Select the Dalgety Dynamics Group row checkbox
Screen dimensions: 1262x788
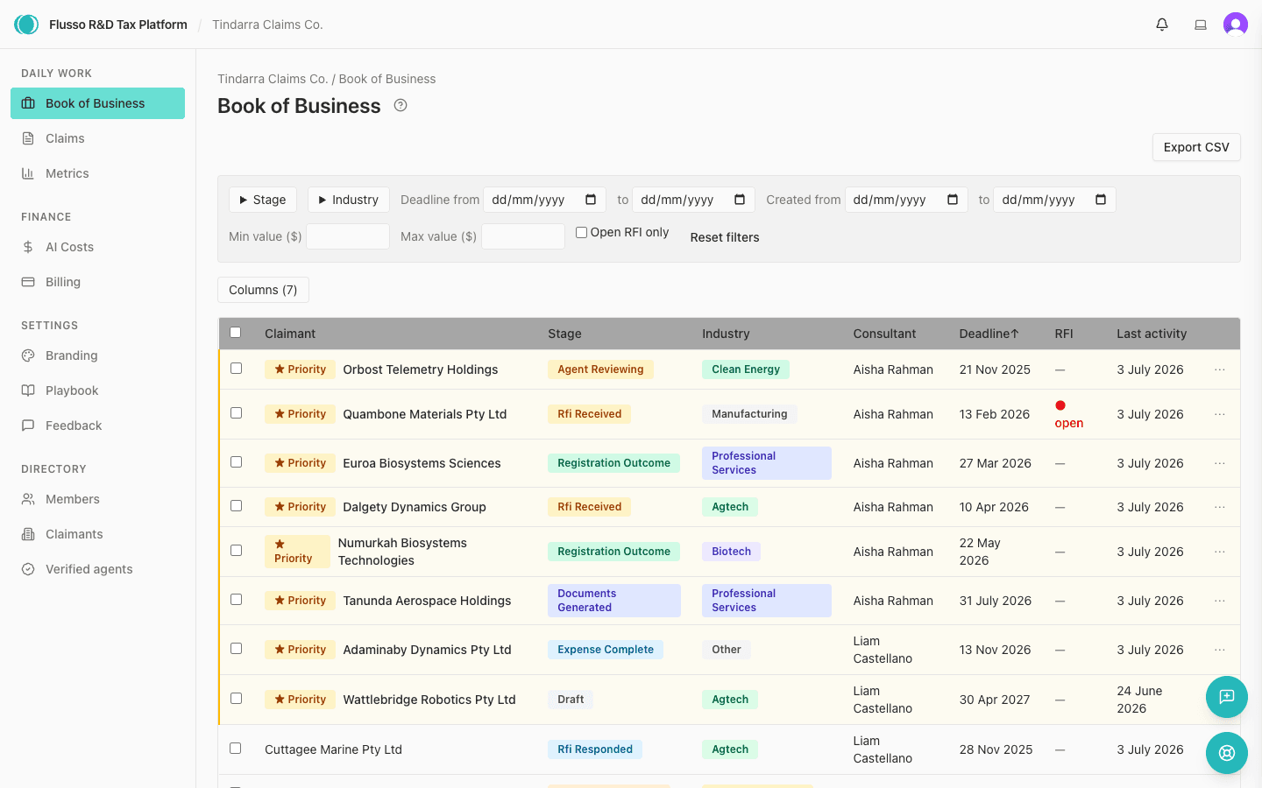pyautogui.click(x=236, y=506)
